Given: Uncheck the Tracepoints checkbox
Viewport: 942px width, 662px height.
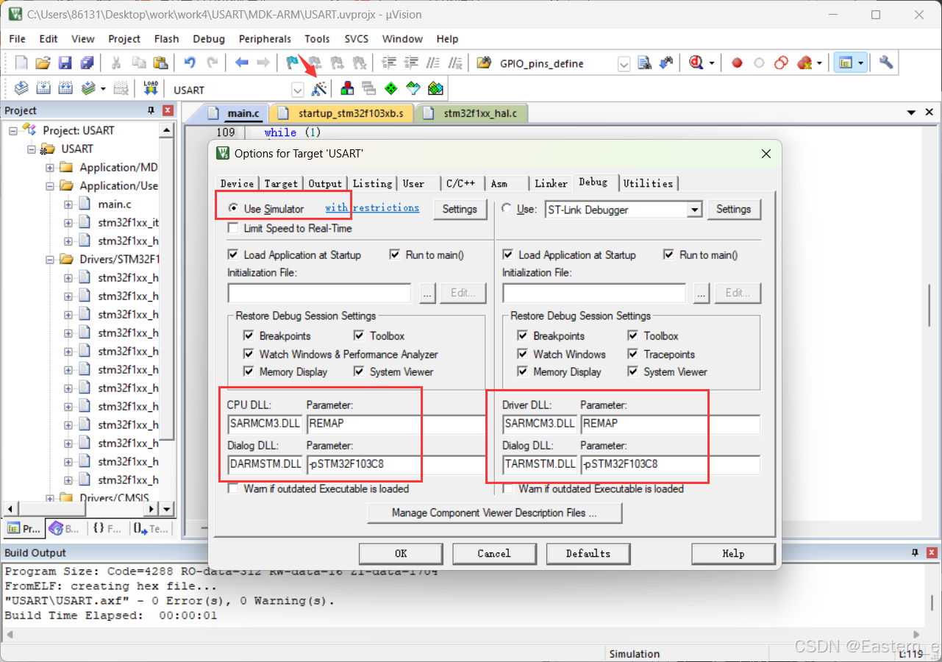Looking at the screenshot, I should [633, 354].
